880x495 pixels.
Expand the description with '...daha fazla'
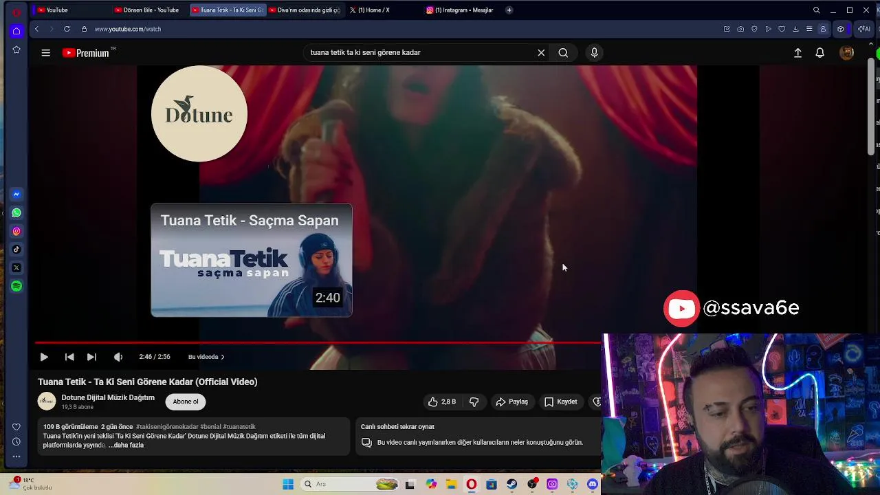tap(126, 445)
